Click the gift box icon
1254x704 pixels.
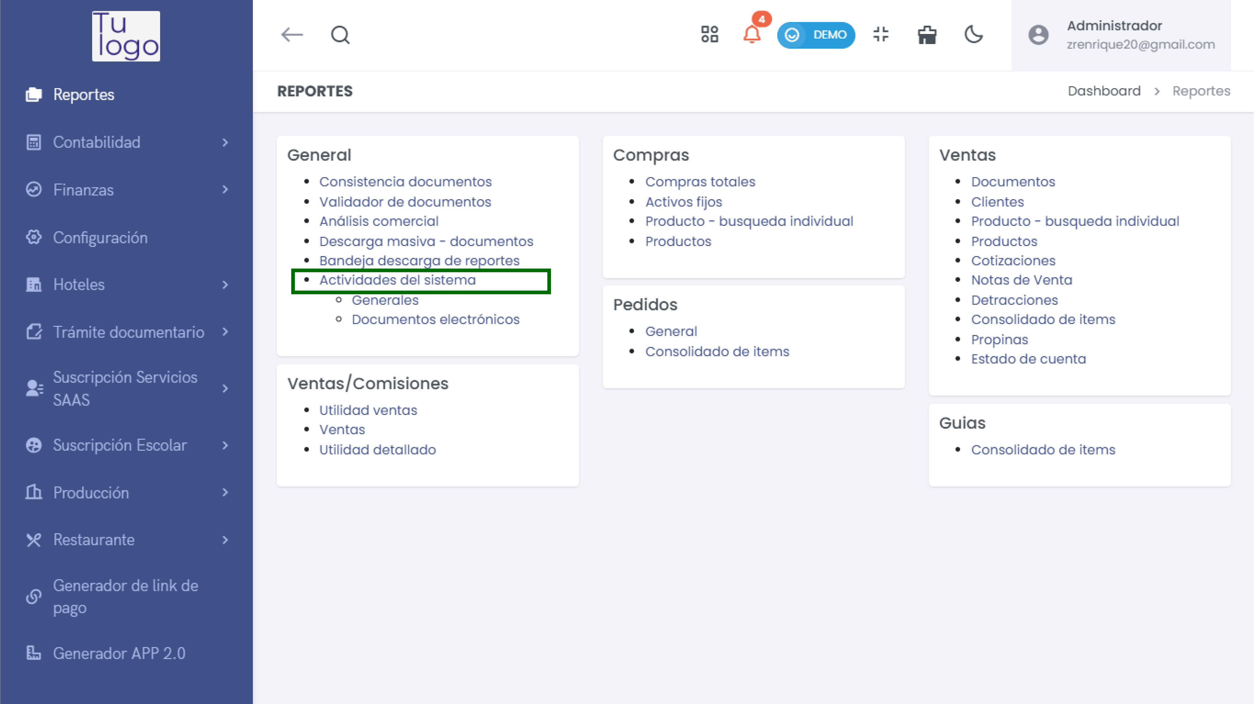927,35
